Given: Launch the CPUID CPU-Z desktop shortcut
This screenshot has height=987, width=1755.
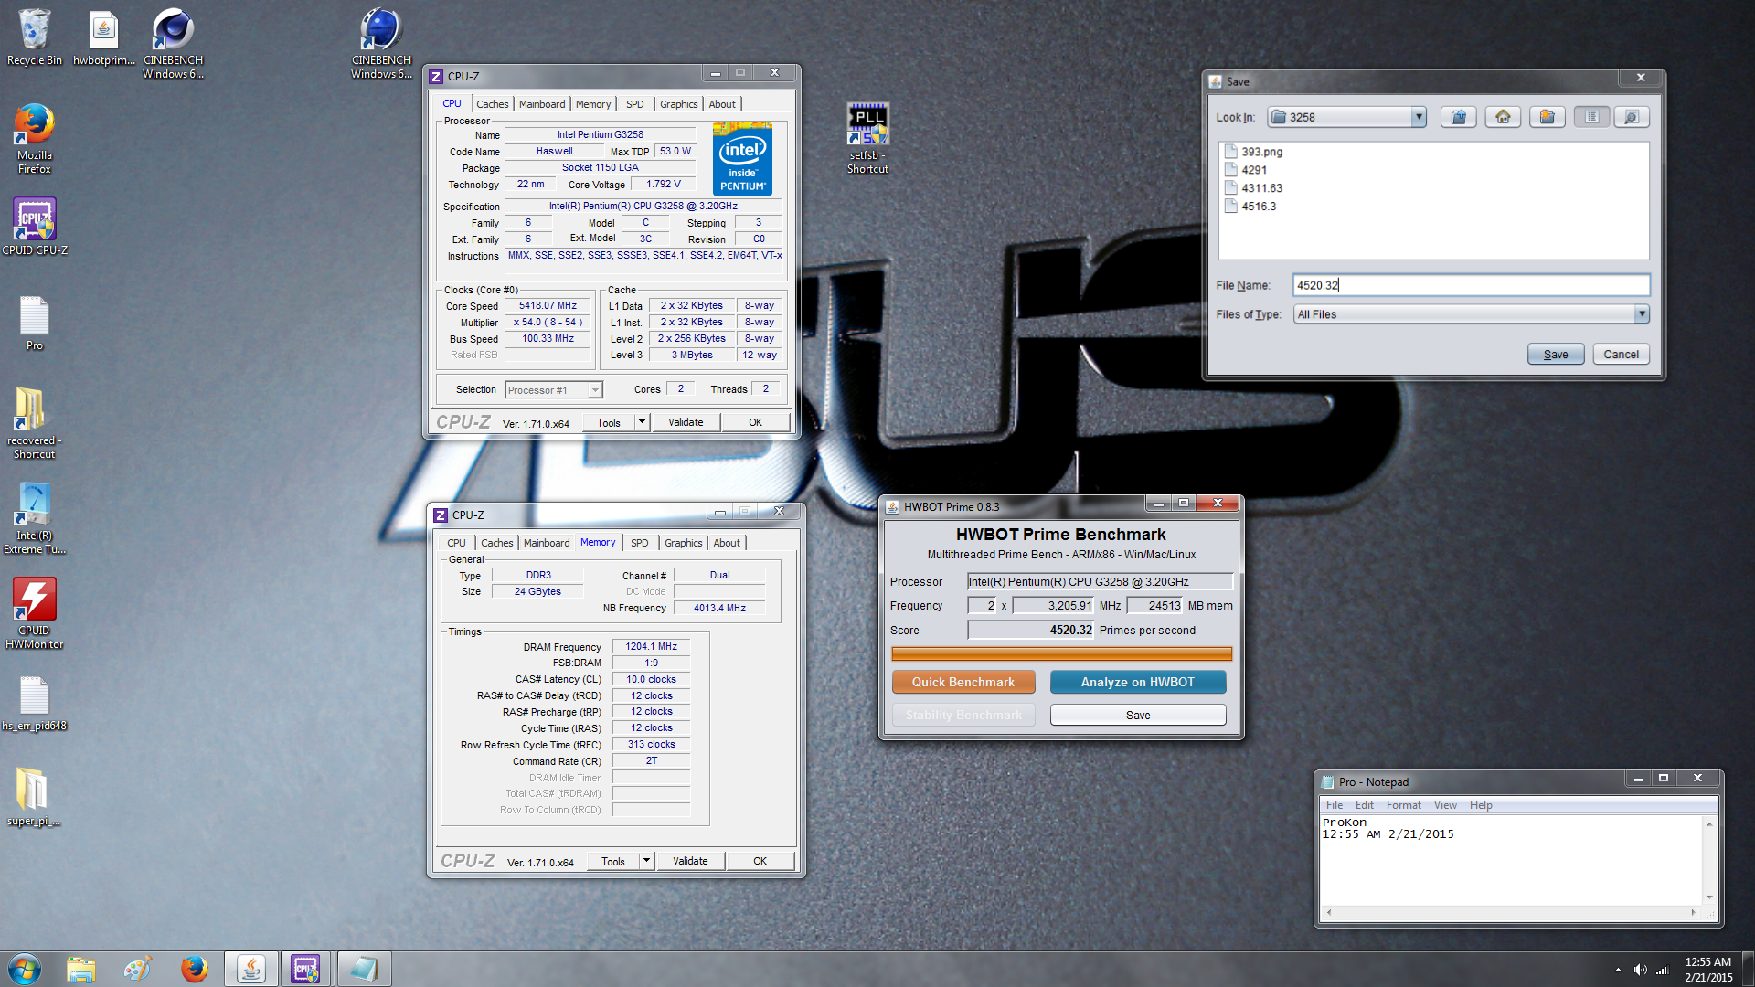Looking at the screenshot, I should click(x=34, y=227).
